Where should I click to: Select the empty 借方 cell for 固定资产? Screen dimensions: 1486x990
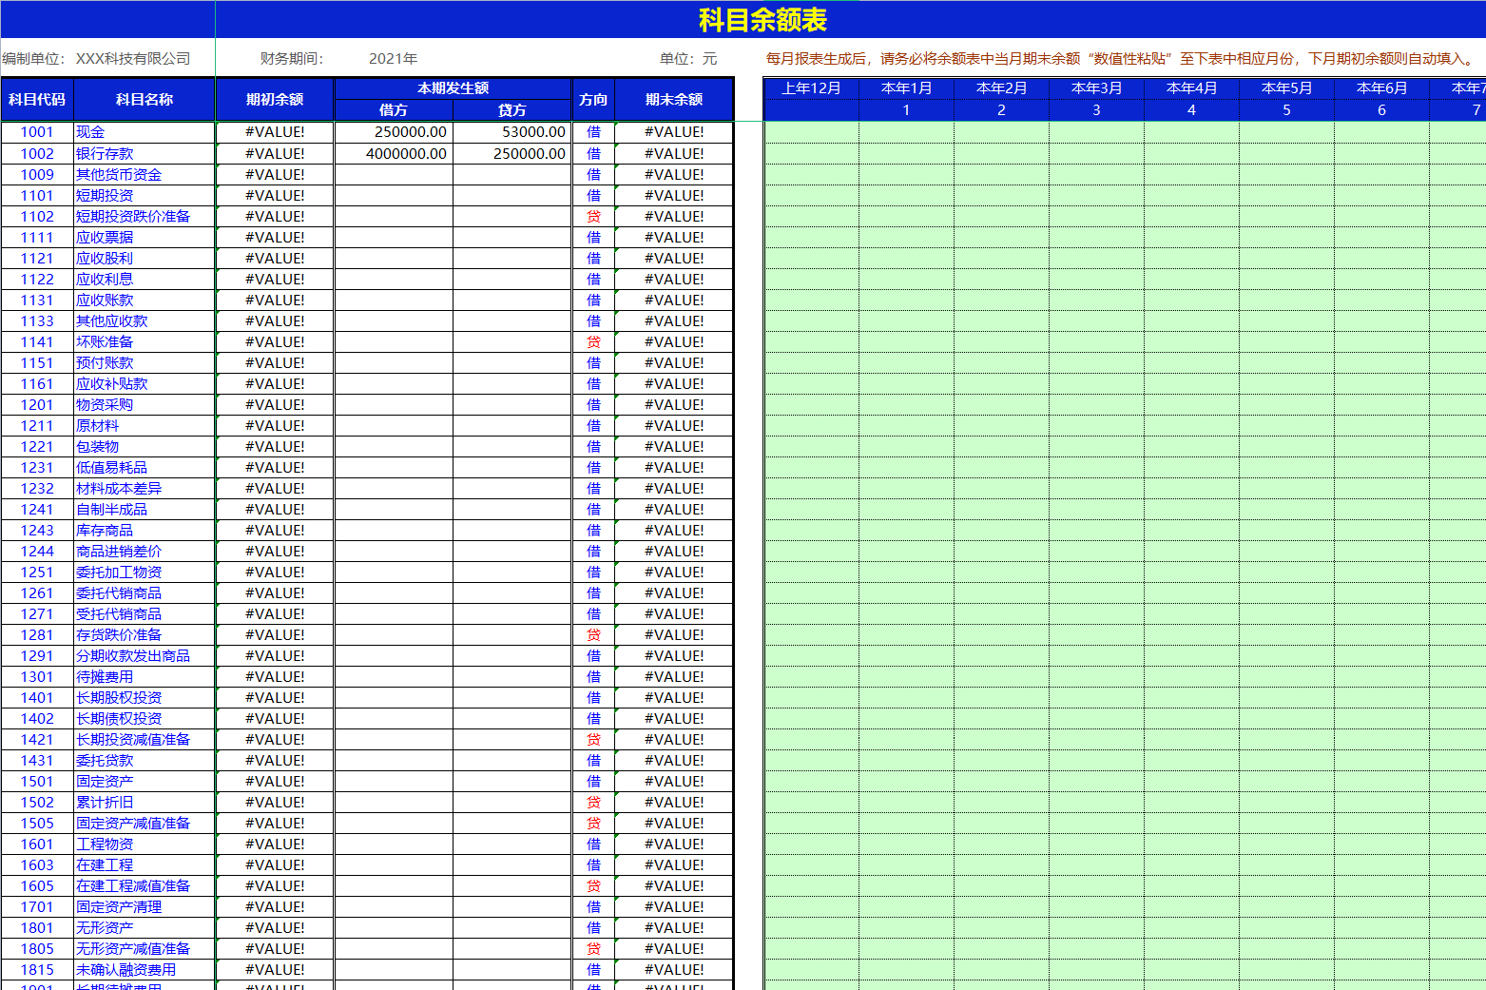click(394, 781)
